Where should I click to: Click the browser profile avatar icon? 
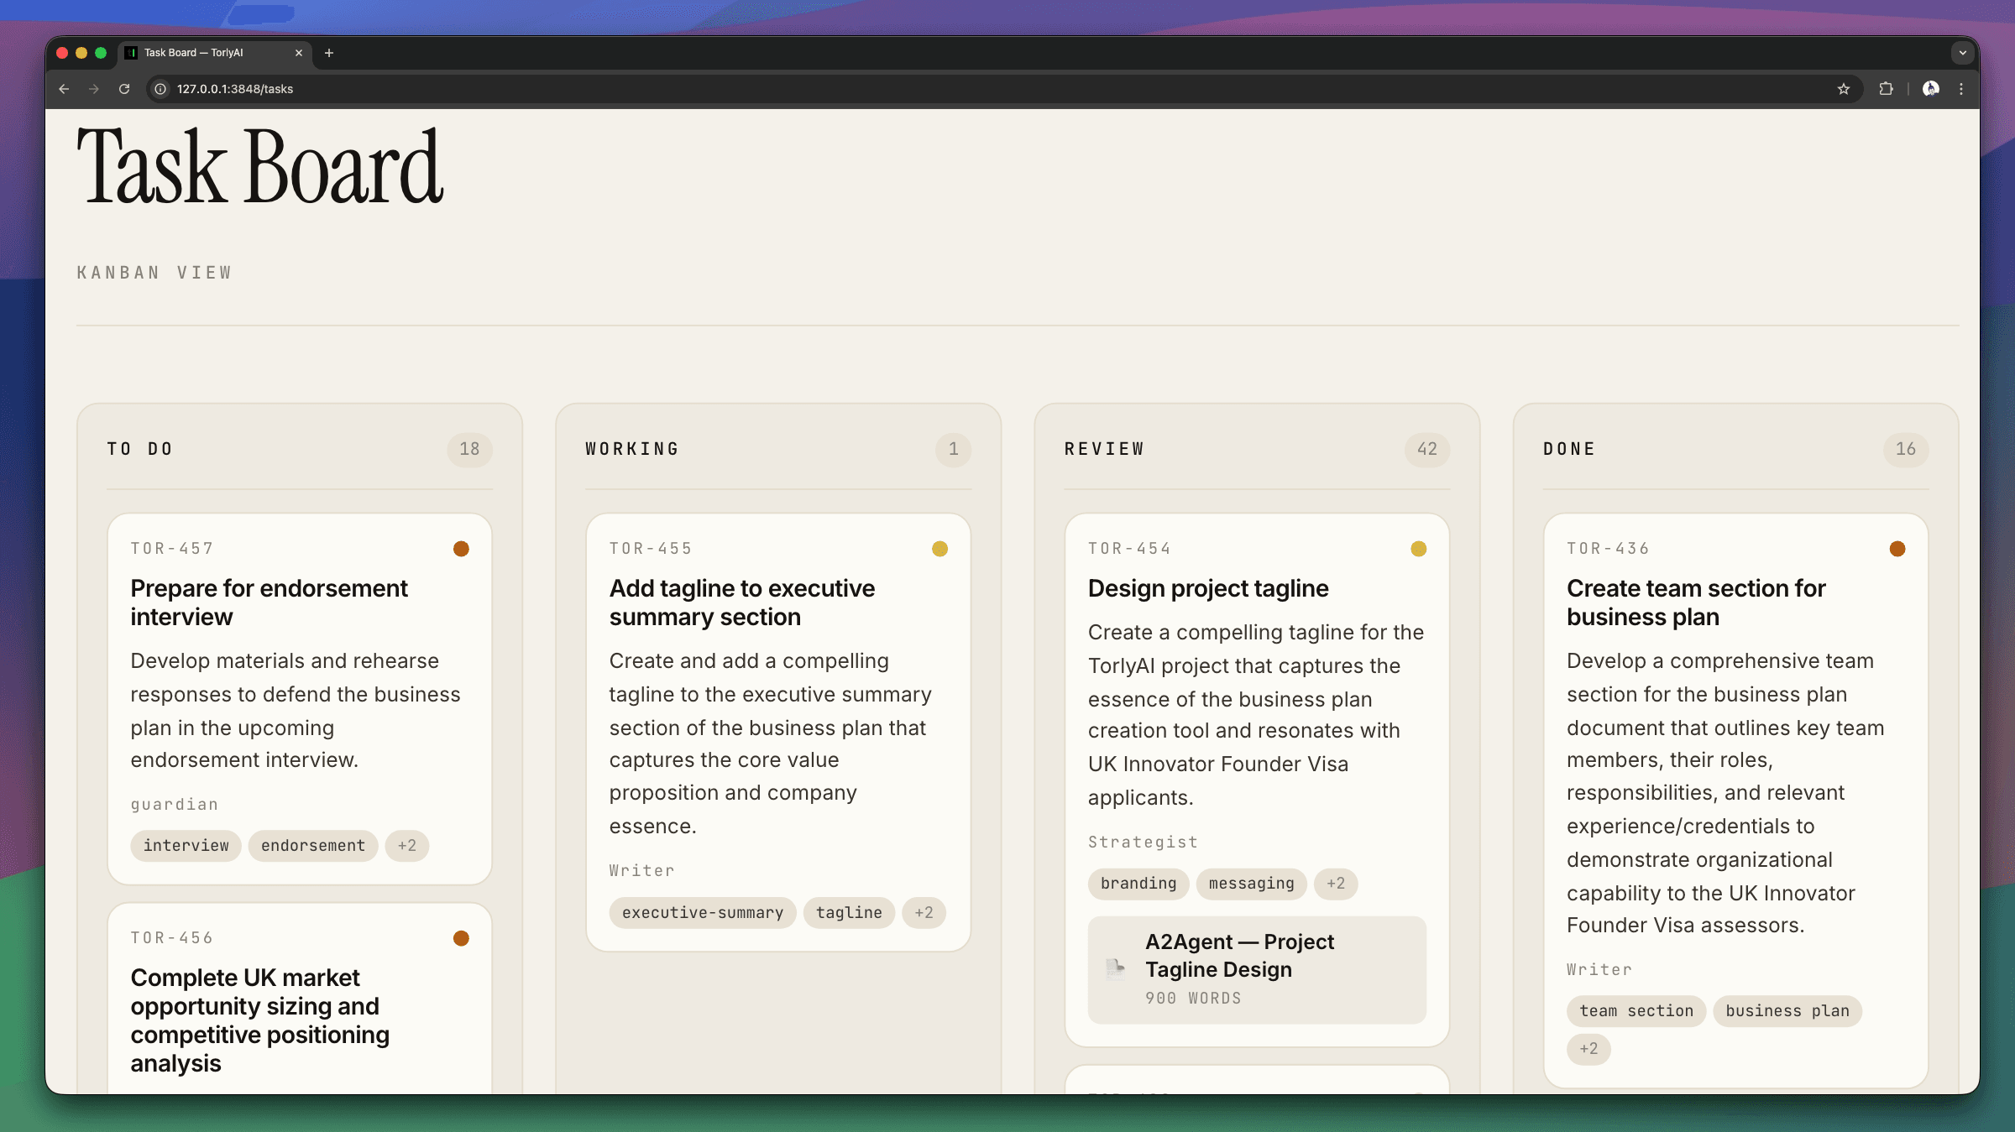coord(1930,88)
